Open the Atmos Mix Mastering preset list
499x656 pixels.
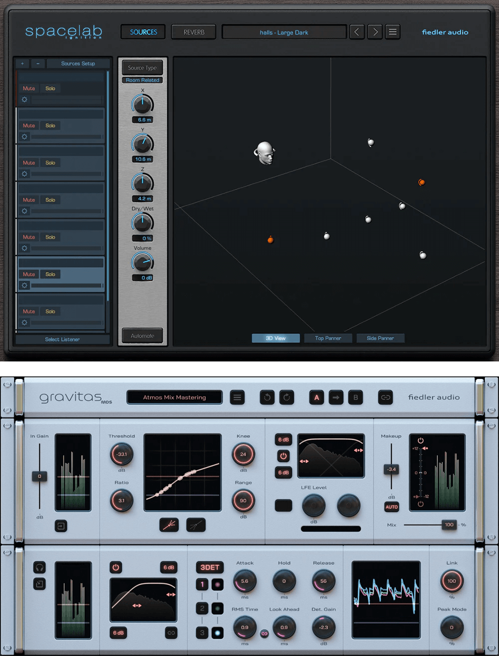click(x=174, y=397)
